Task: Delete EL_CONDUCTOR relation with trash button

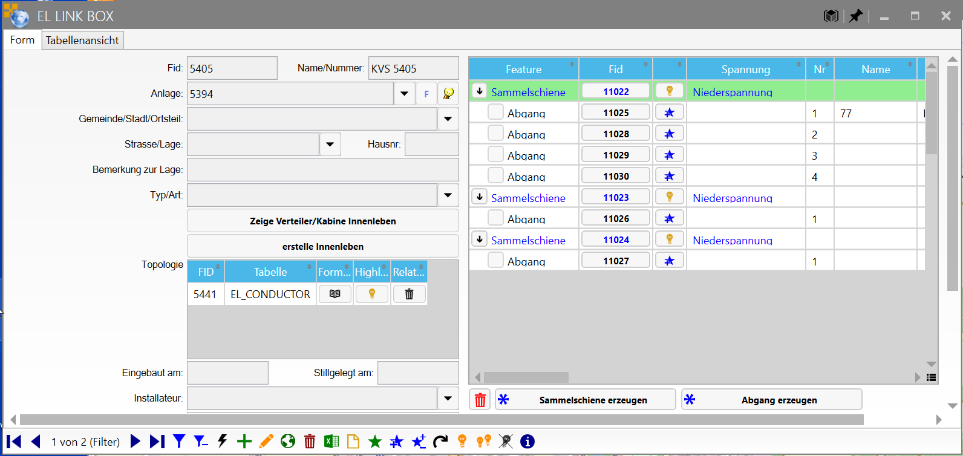Action: point(410,294)
